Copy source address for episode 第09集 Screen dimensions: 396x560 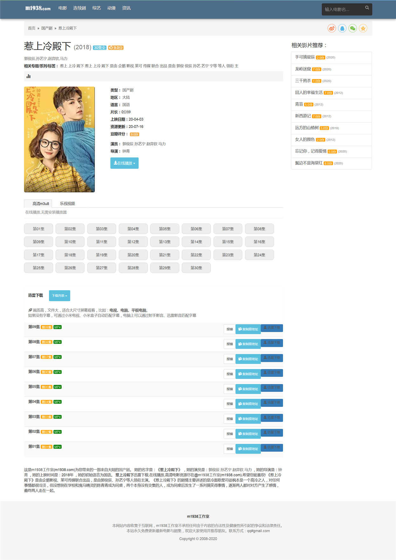point(248,329)
